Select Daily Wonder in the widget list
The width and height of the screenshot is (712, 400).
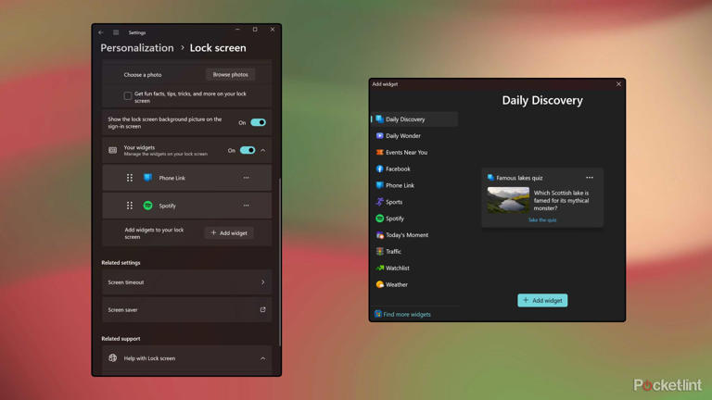(403, 136)
